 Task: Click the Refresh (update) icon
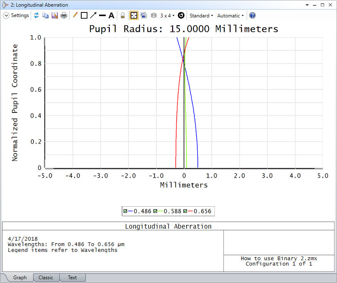36,15
